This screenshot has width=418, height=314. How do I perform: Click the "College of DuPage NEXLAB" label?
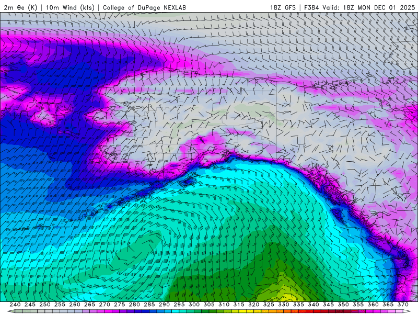click(144, 7)
